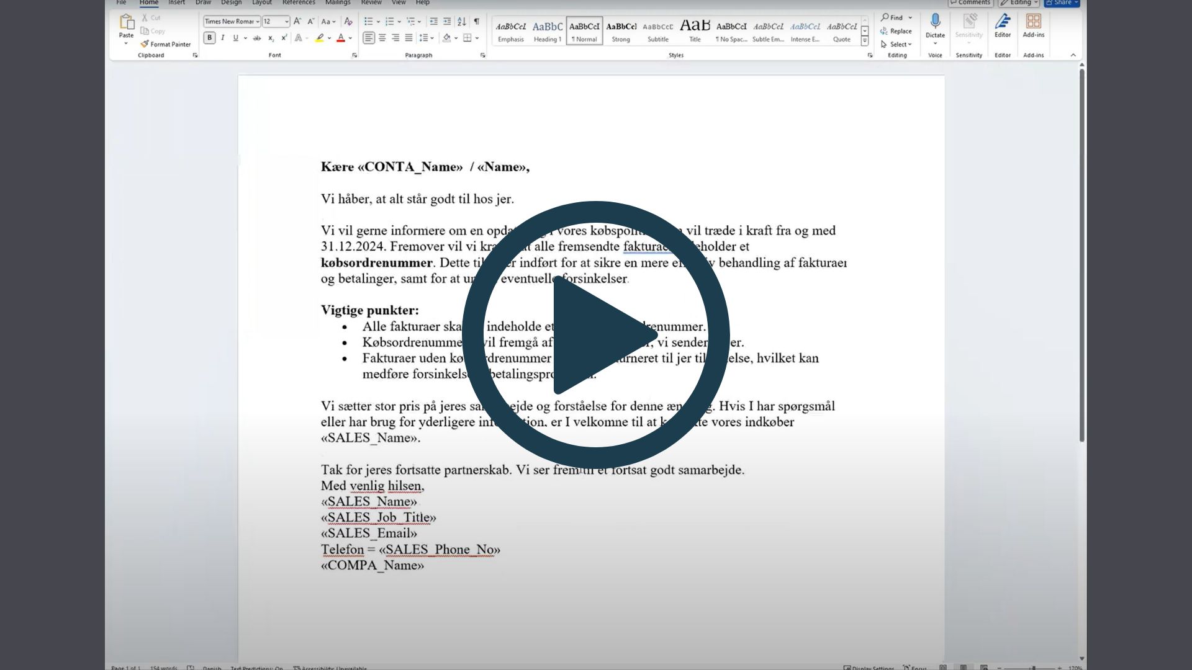Apply the yellow text highlight color

(x=319, y=38)
